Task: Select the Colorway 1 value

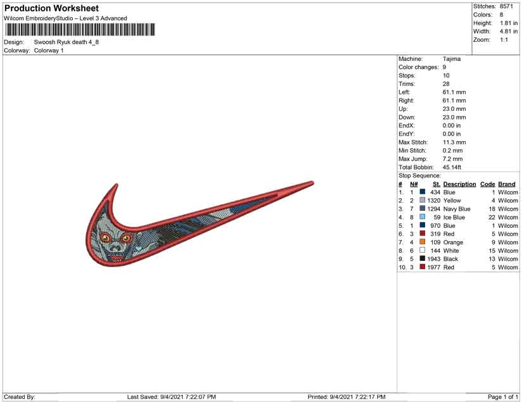Action: (x=49, y=51)
